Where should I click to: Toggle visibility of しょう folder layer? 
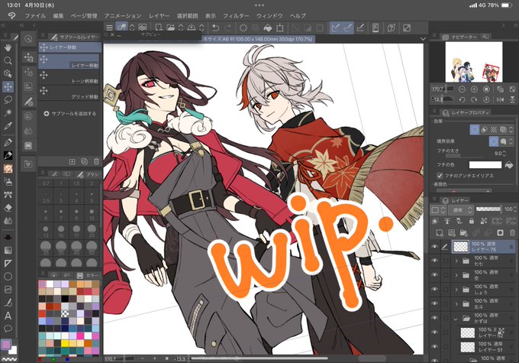[434, 289]
